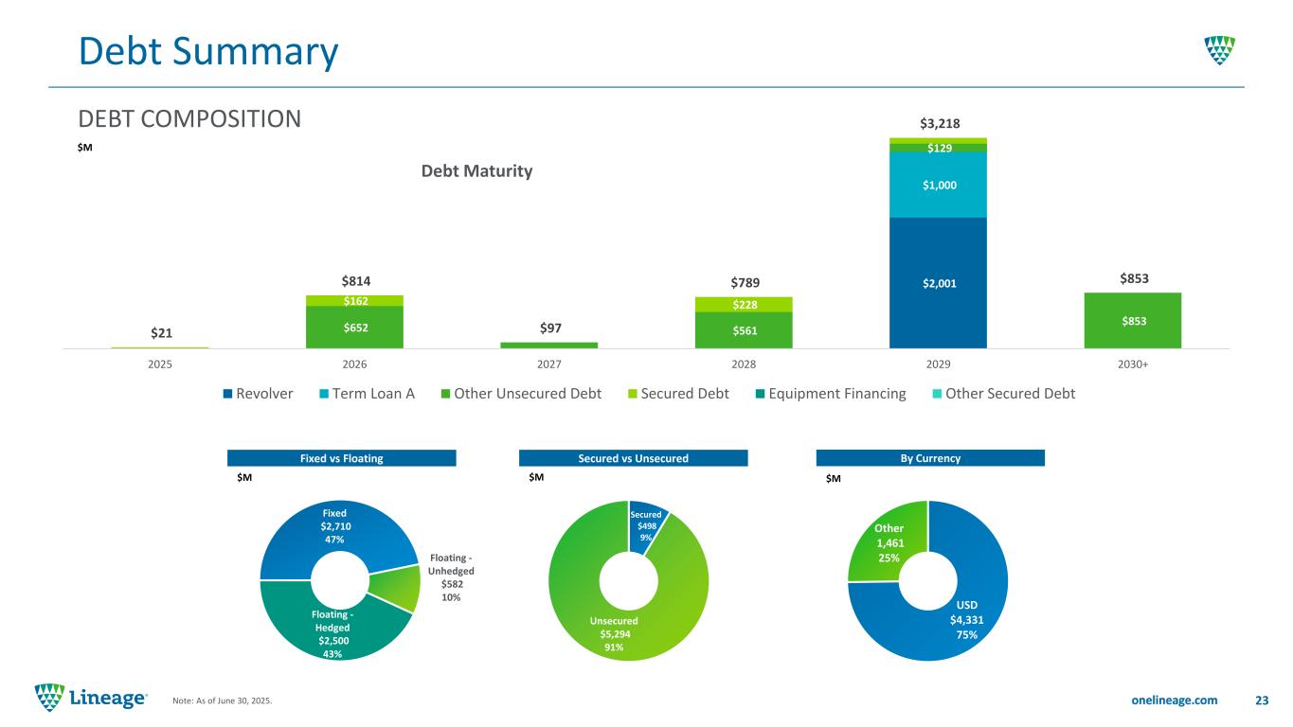Image resolution: width=1293 pixels, height=727 pixels.
Task: Click the Lineage shield logo at top right
Action: pos(1219,51)
